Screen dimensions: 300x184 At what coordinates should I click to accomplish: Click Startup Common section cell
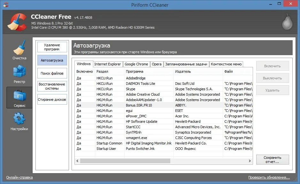click(x=109, y=143)
